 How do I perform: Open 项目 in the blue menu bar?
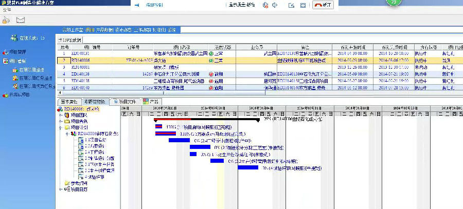click(90, 30)
